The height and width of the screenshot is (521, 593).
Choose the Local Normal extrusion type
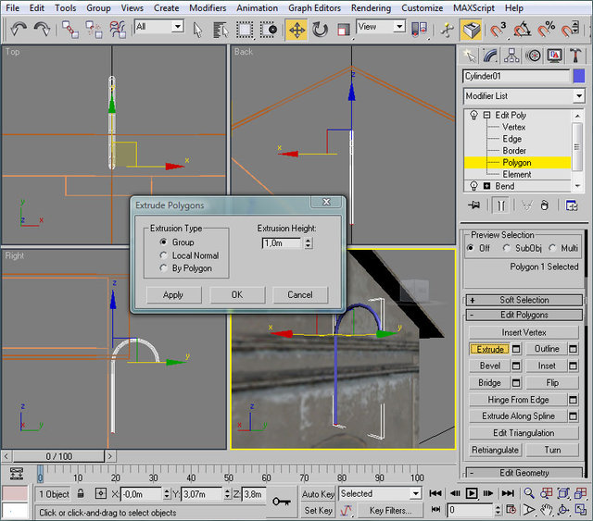(164, 255)
